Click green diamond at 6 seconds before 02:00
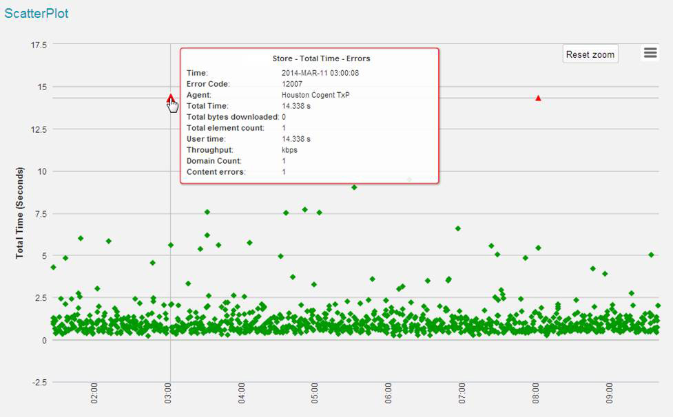This screenshot has width=673, height=417. point(81,238)
